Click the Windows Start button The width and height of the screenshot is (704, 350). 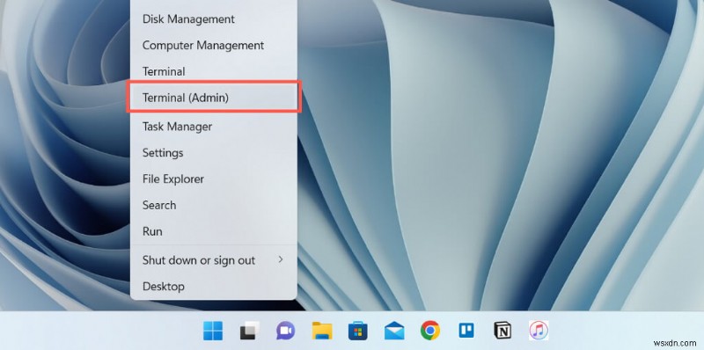[213, 332]
